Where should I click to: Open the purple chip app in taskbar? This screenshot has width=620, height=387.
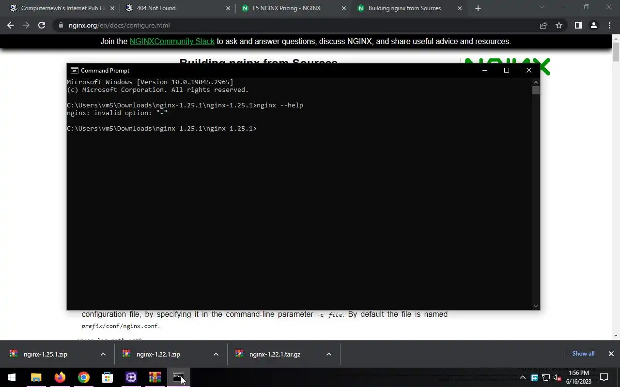(131, 377)
